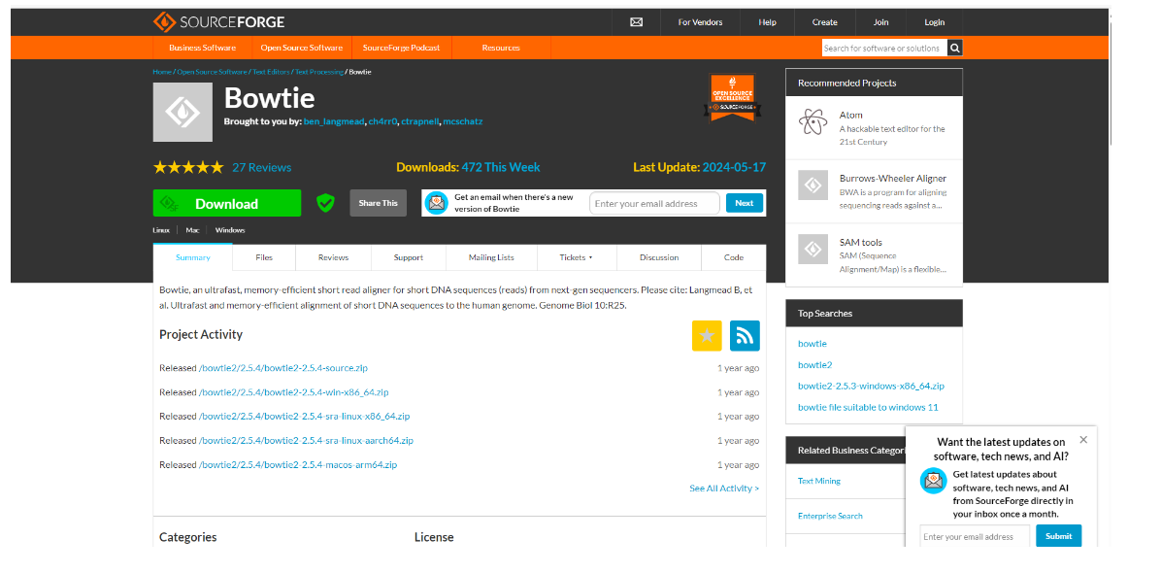This screenshot has height=573, width=1161.
Task: Click the envelope icon in the email alert box
Action: [437, 203]
